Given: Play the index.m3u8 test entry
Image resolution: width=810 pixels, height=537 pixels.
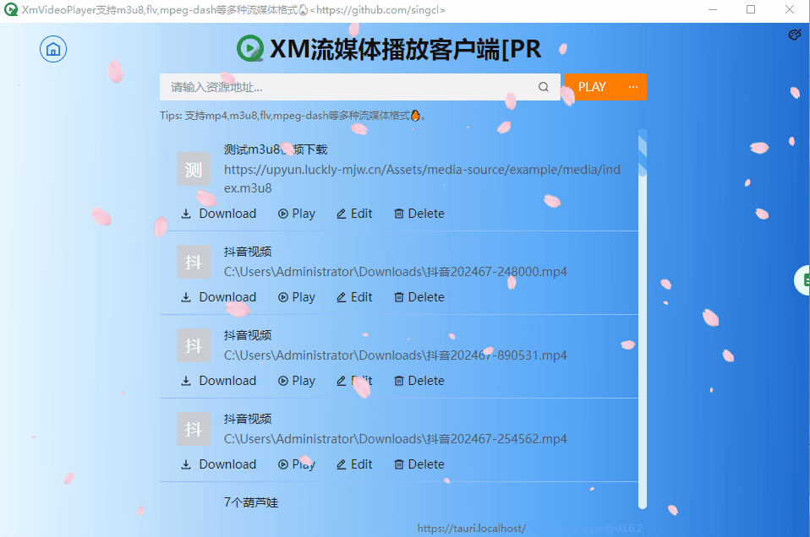Looking at the screenshot, I should [x=297, y=214].
